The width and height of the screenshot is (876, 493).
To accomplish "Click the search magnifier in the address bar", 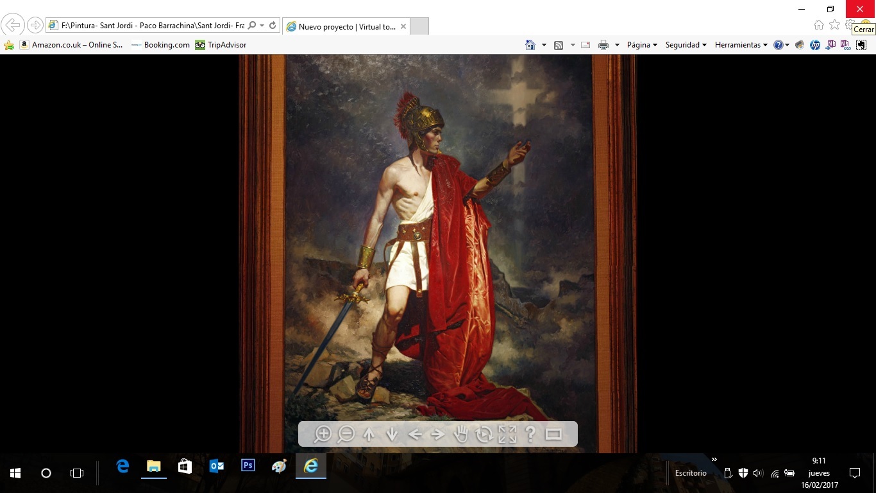I will coord(252,26).
